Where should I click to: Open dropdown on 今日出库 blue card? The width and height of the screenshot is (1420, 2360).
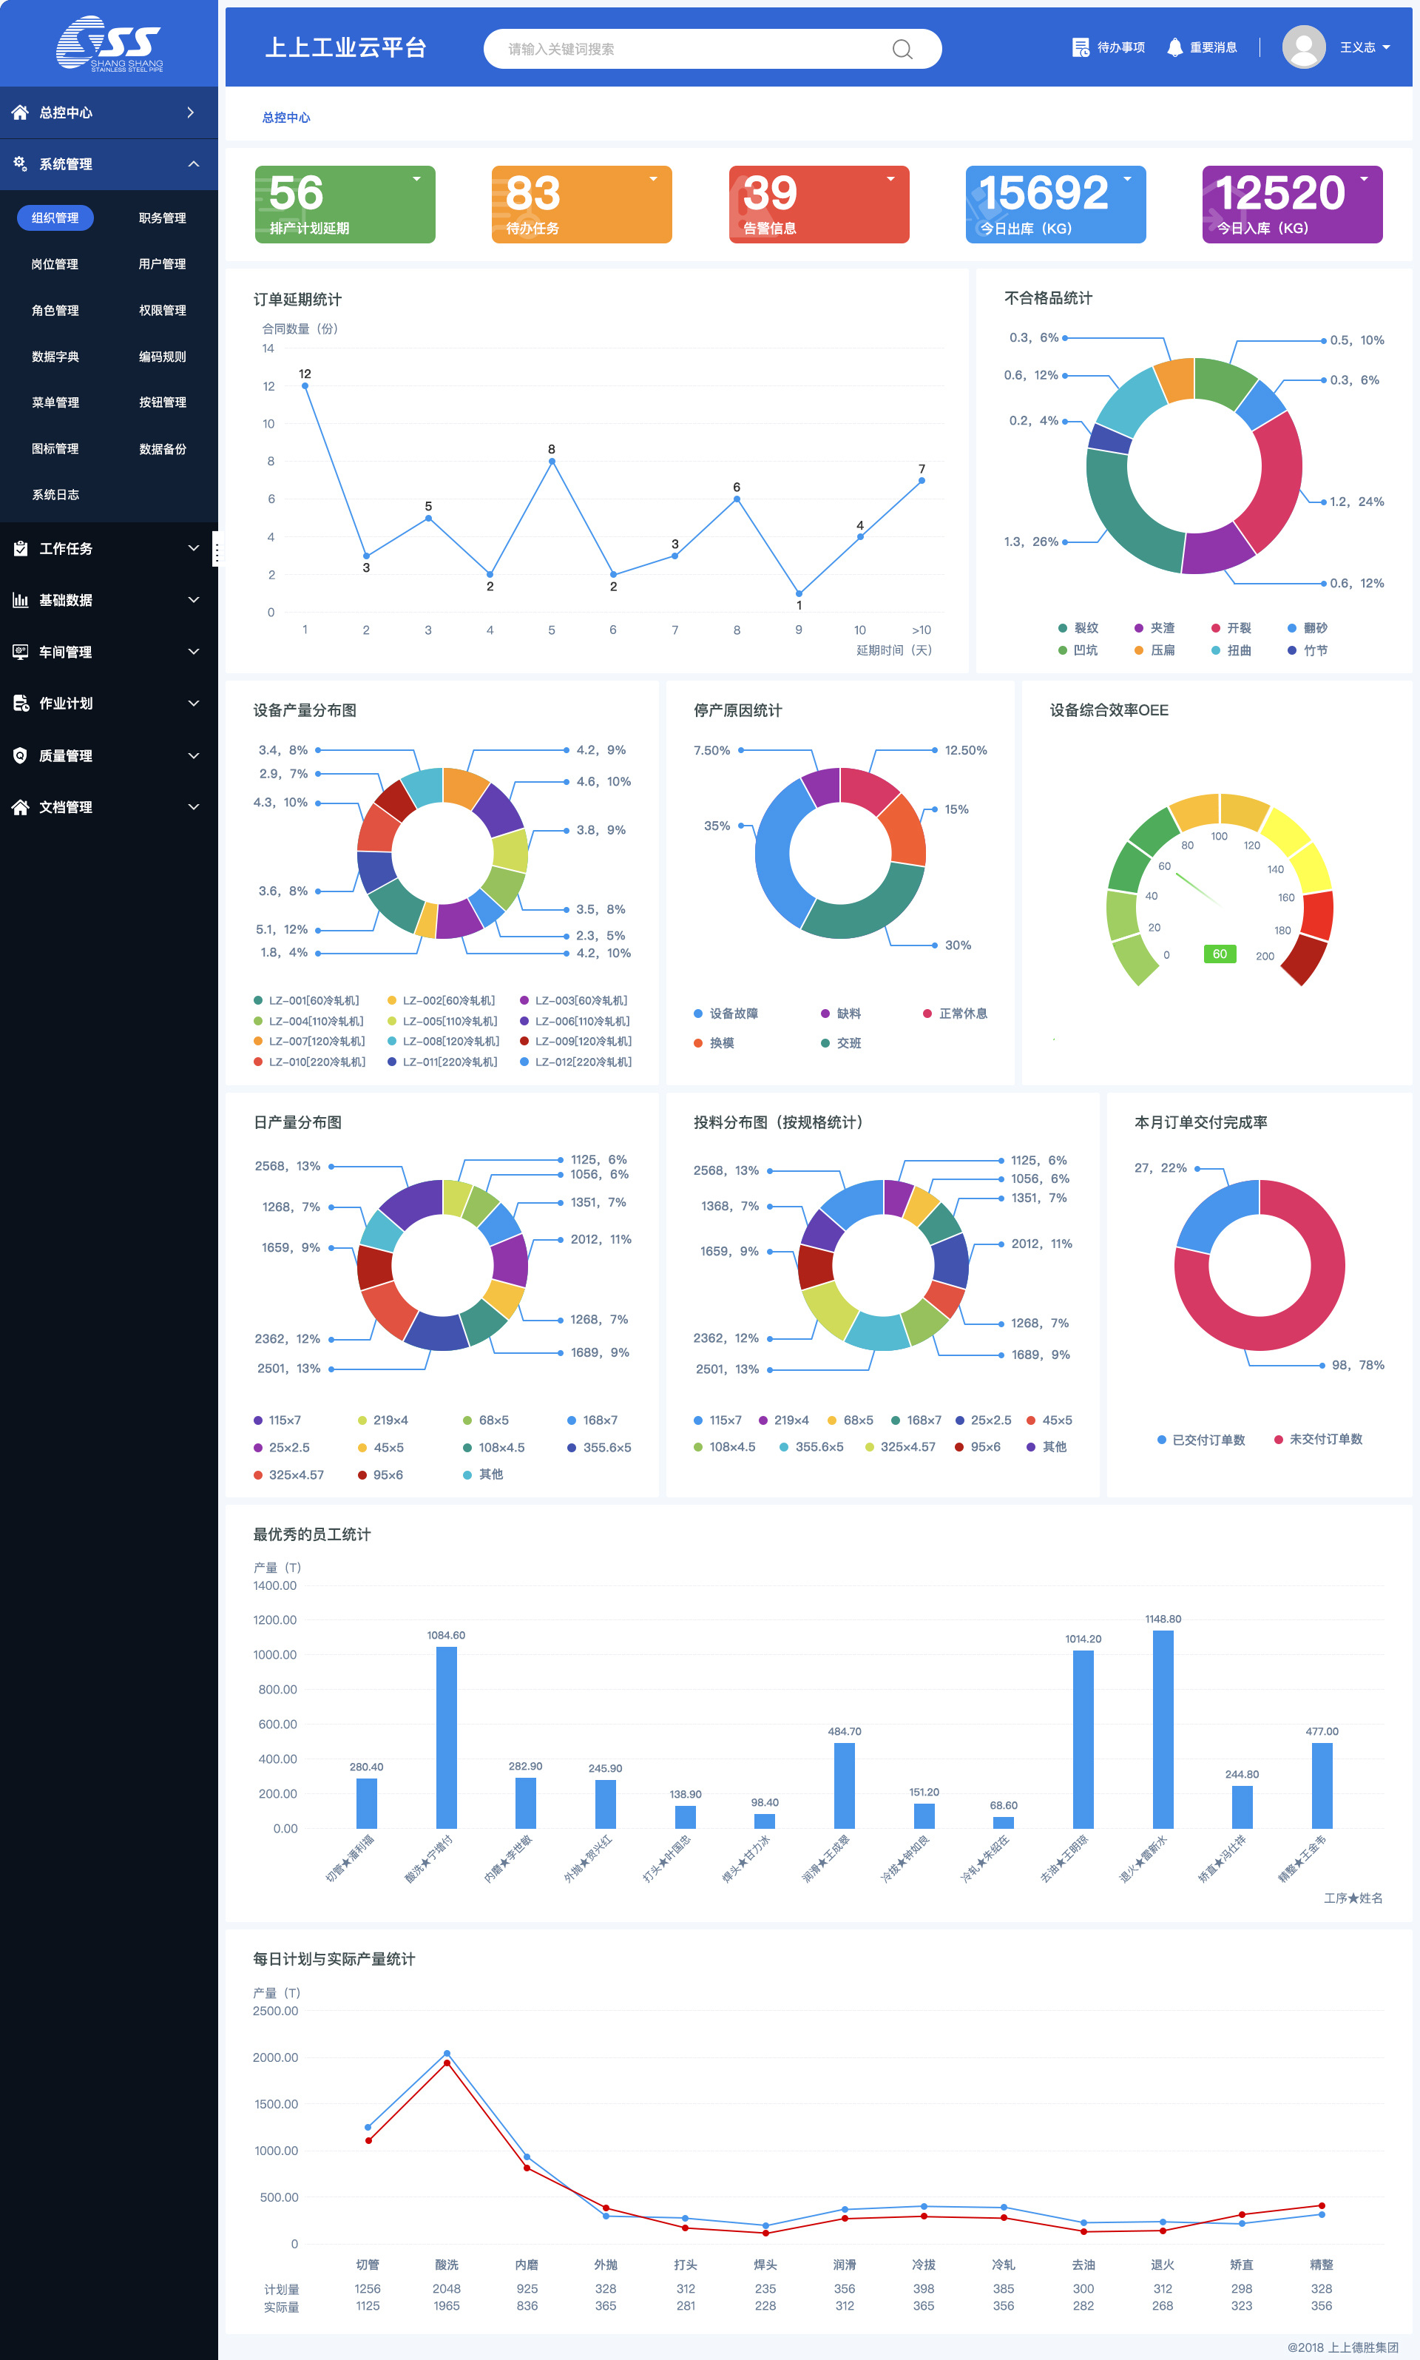[x=1127, y=179]
